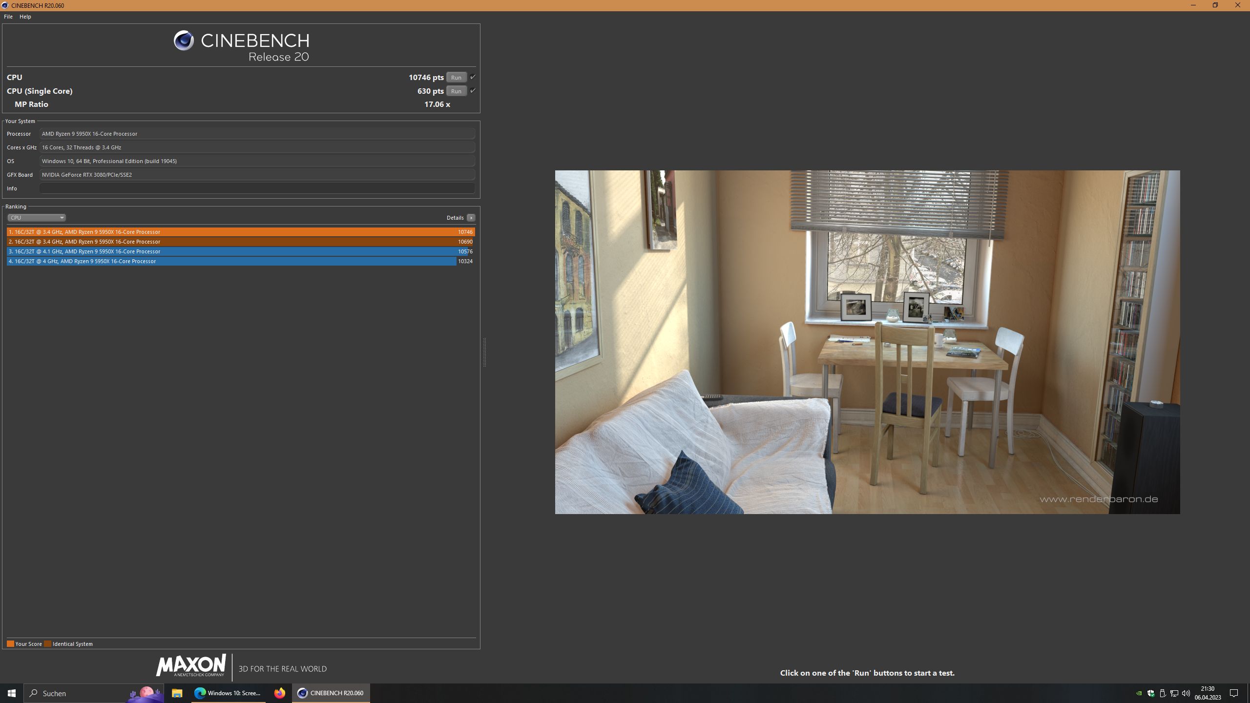The height and width of the screenshot is (703, 1250).
Task: Select ranking entry 2 with score 10690
Action: pyautogui.click(x=241, y=242)
